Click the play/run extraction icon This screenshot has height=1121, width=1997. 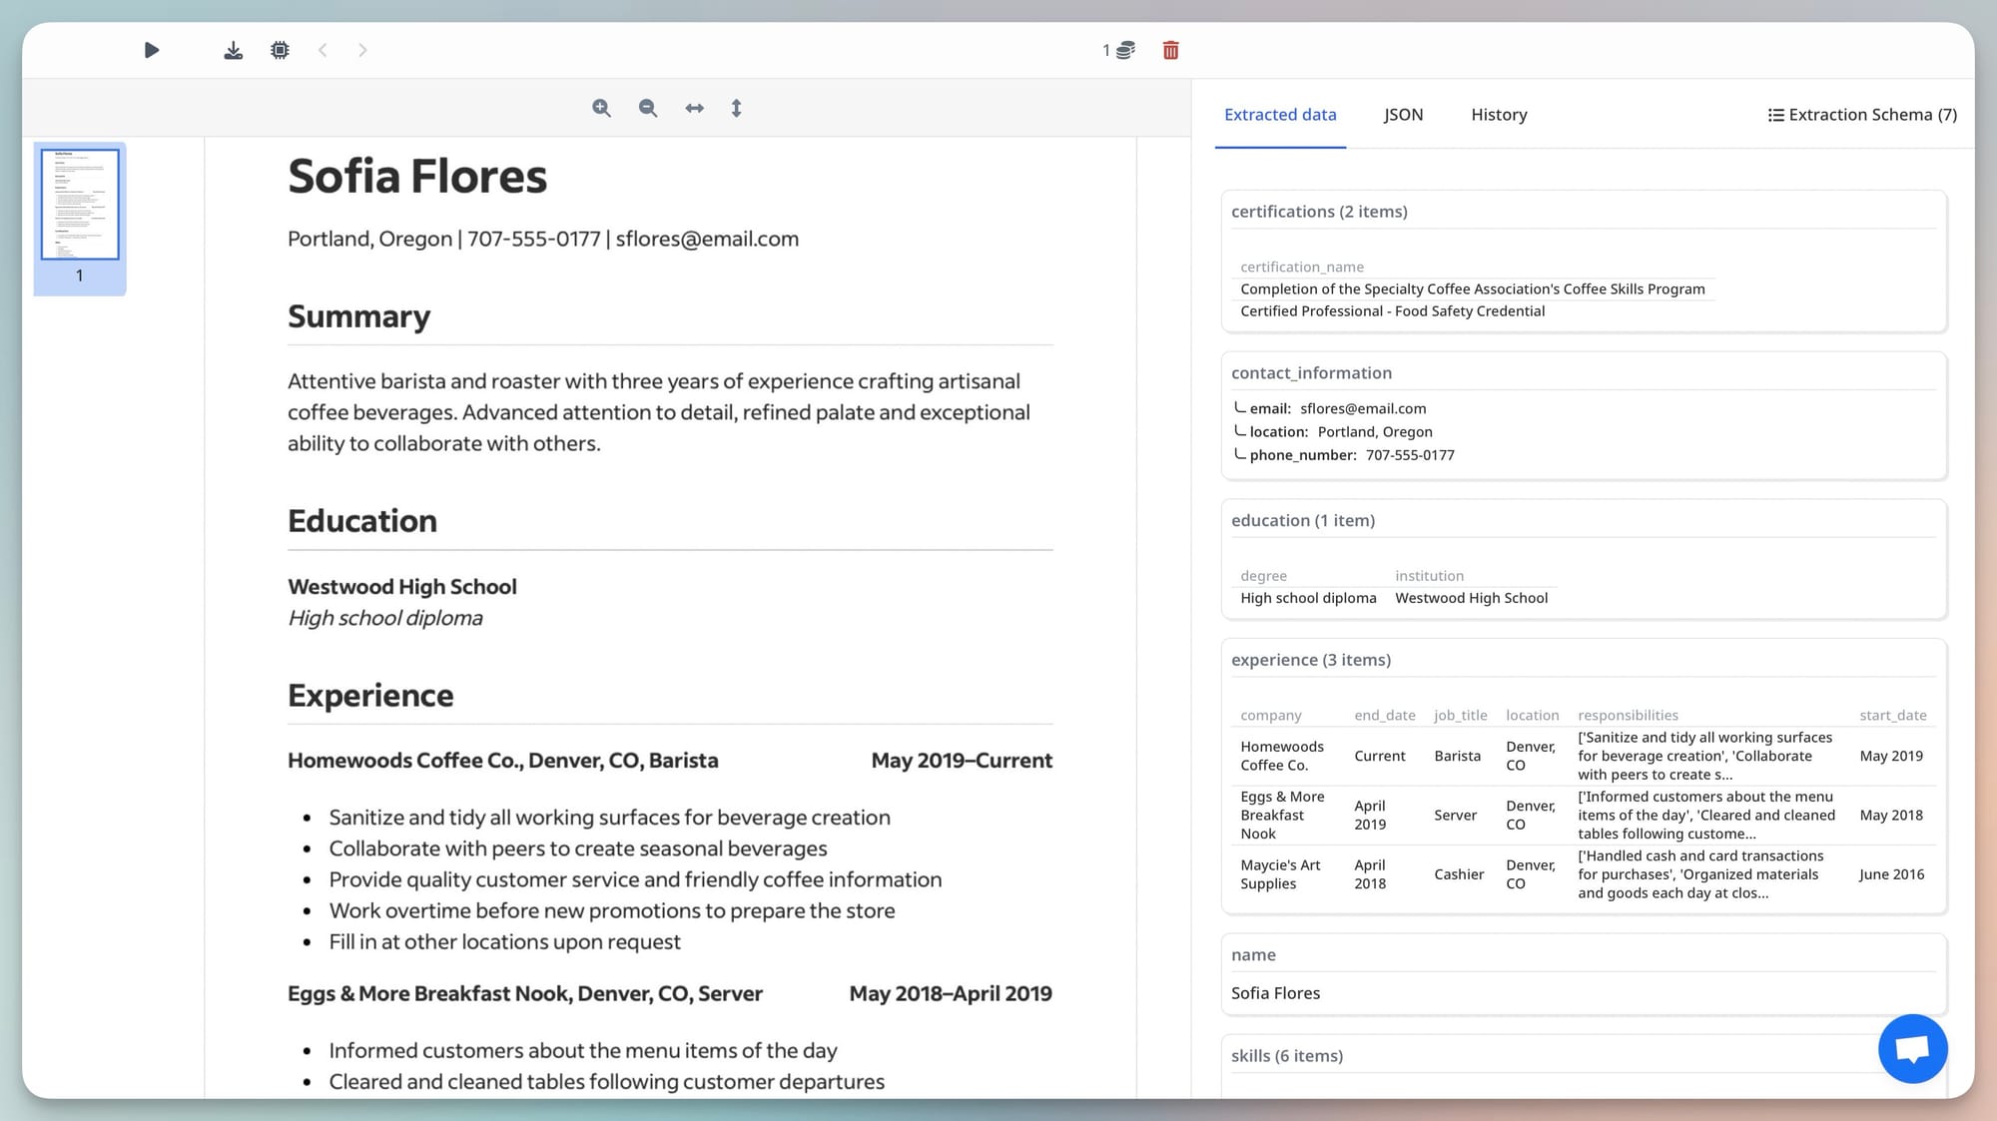point(151,50)
